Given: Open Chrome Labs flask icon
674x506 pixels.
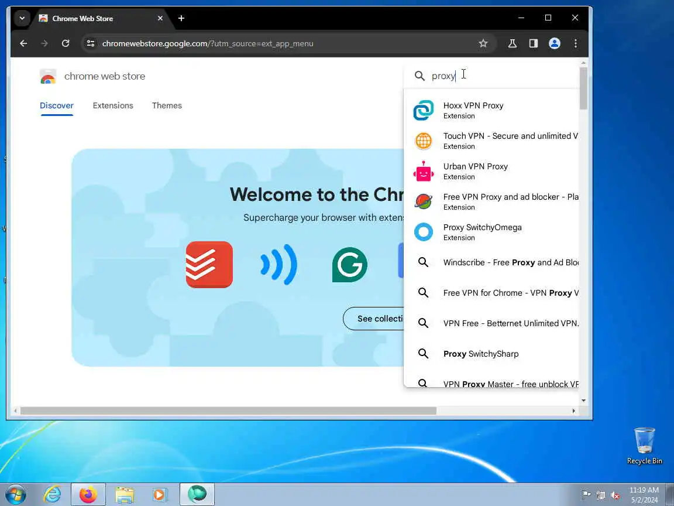Looking at the screenshot, I should [513, 43].
